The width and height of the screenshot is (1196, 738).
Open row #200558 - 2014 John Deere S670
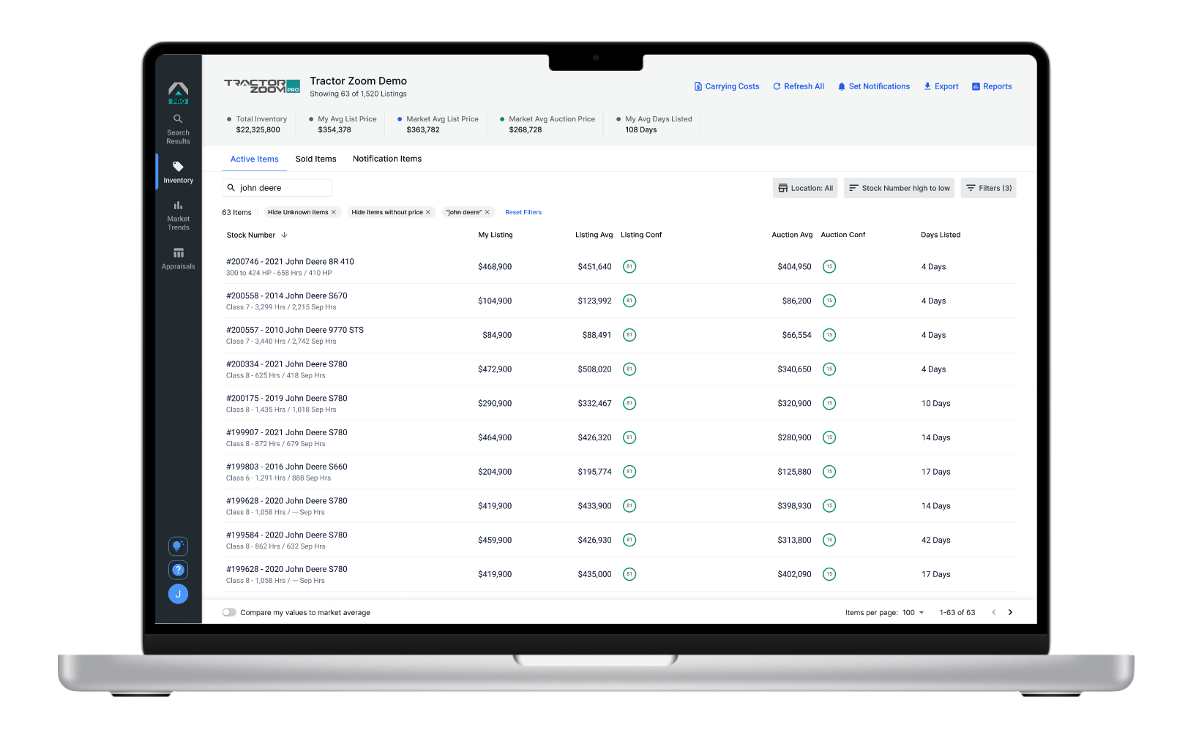(618, 301)
